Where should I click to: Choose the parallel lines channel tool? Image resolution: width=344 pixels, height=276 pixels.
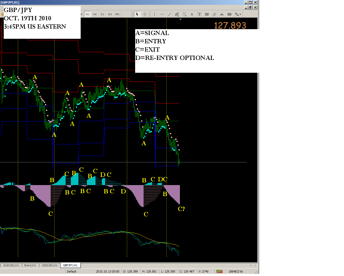click(x=214, y=14)
